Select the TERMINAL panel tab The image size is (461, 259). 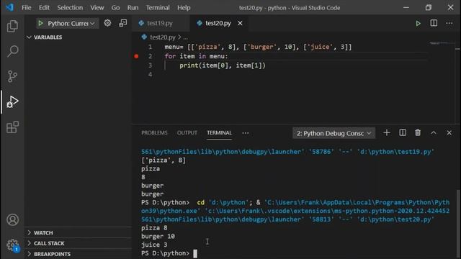point(219,132)
